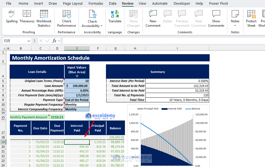This screenshot has width=265, height=167.
Task: Select the Regular Payment Frequency Monthly cell
Action: [x=77, y=104]
